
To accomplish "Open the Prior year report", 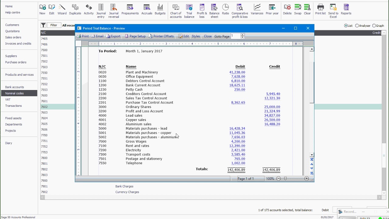I will coord(272,9).
